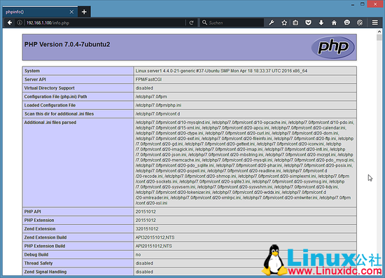385x278 pixels.
Task: Open the Hello chat smiley icon
Action: pyautogui.click(x=347, y=23)
